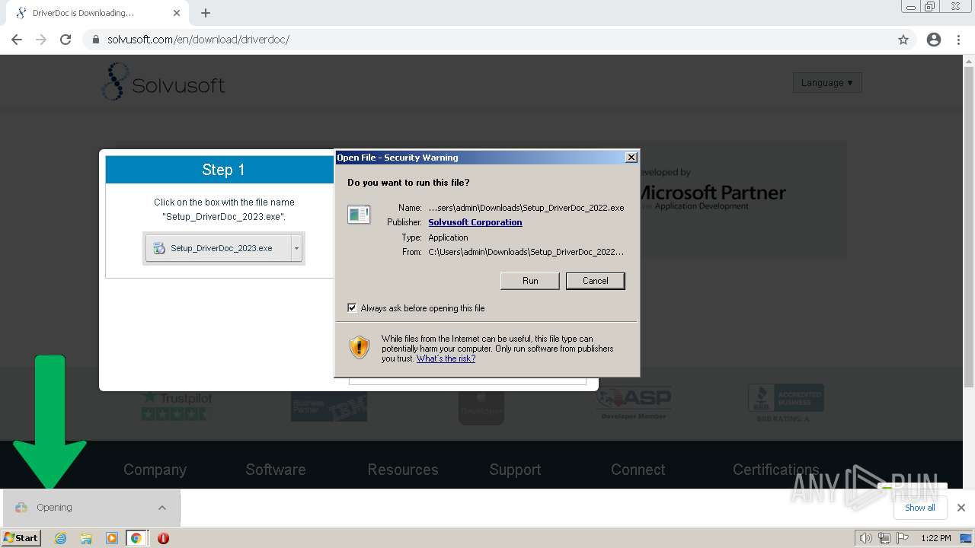
Task: Open the Support footer section
Action: tap(515, 470)
